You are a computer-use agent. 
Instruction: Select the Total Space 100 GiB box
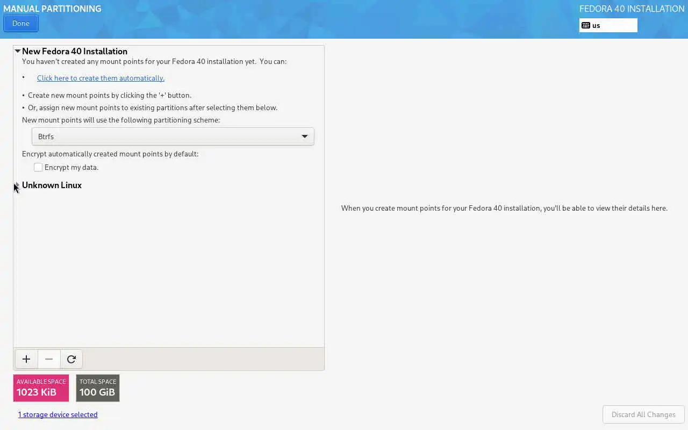[x=98, y=388]
